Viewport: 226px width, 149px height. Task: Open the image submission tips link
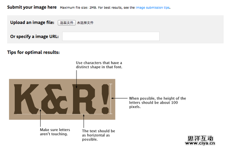153,8
